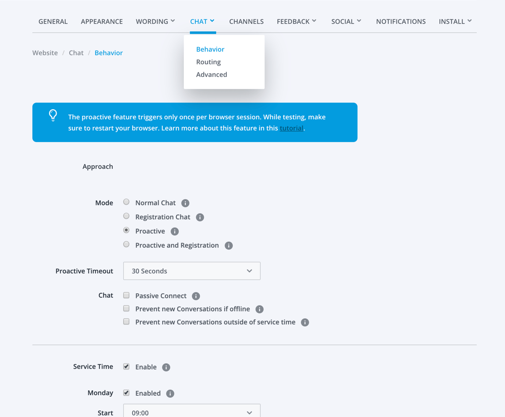This screenshot has height=417, width=505.
Task: Uncheck the Monday Enabled checkbox
Action: 126,393
